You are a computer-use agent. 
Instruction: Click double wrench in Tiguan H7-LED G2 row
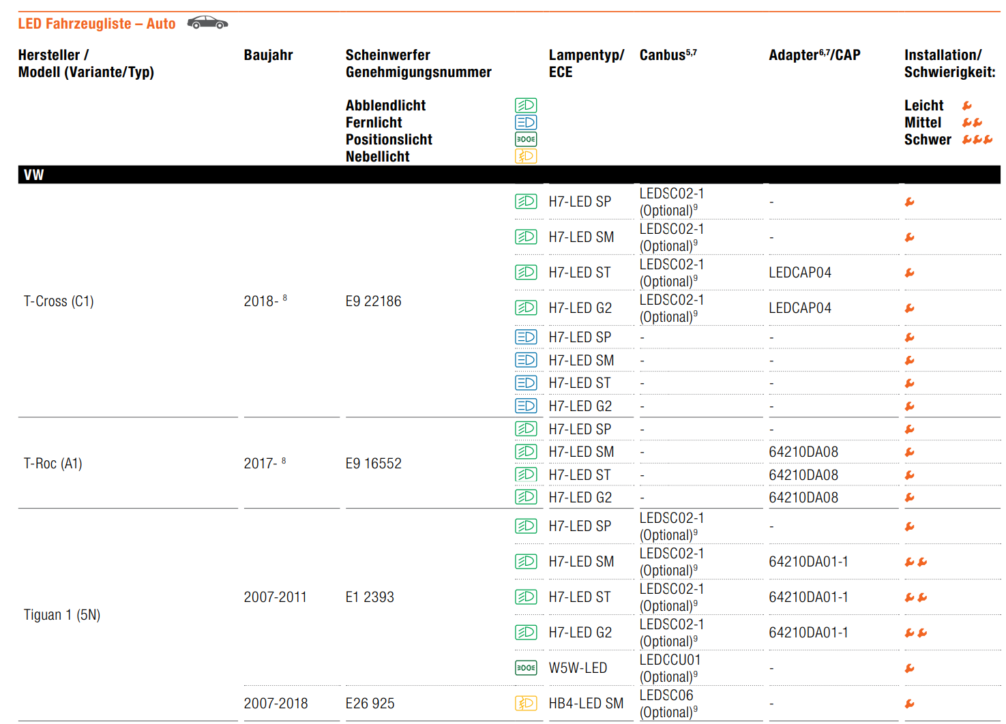tap(916, 633)
